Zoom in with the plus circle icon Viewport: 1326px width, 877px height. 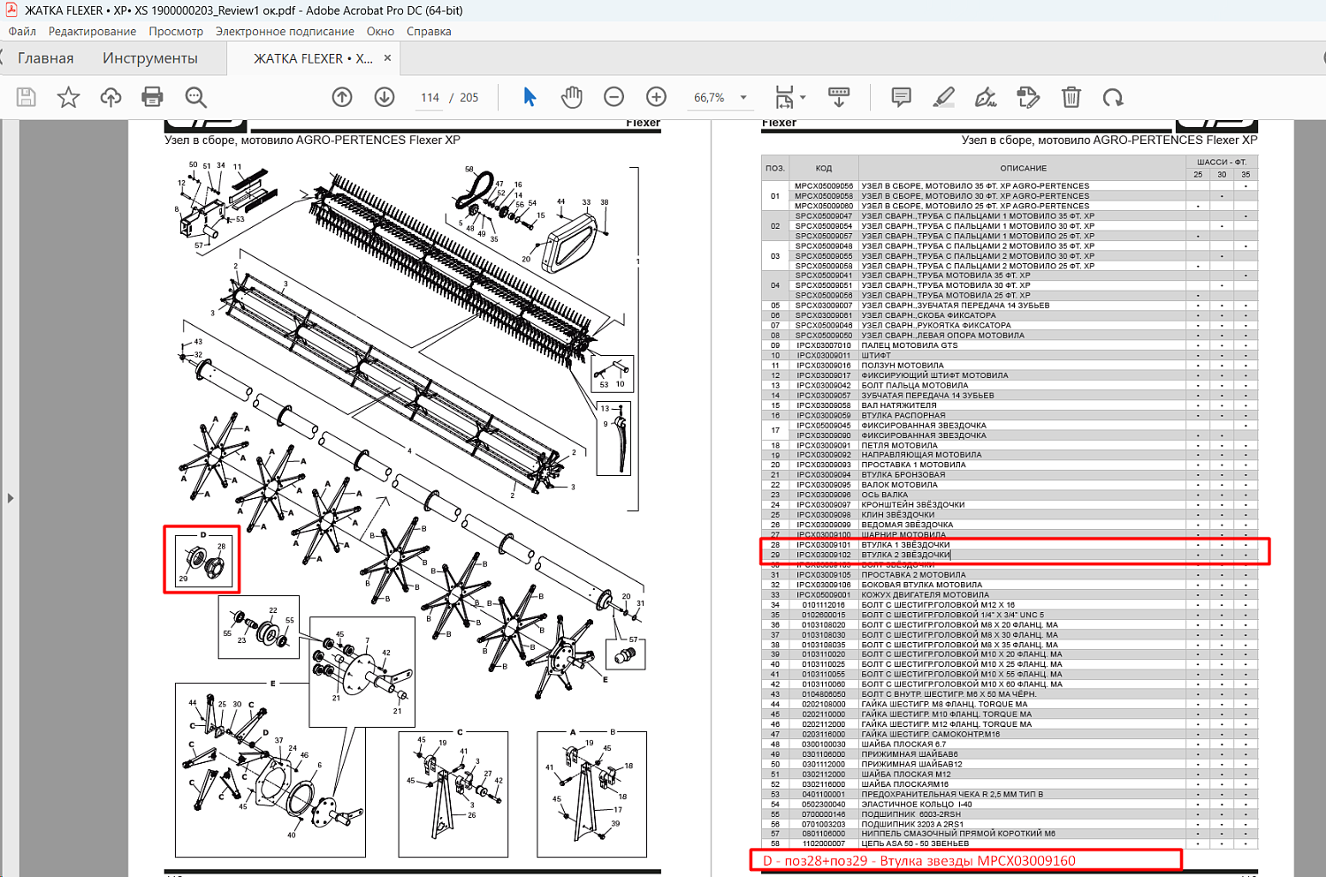click(x=656, y=97)
